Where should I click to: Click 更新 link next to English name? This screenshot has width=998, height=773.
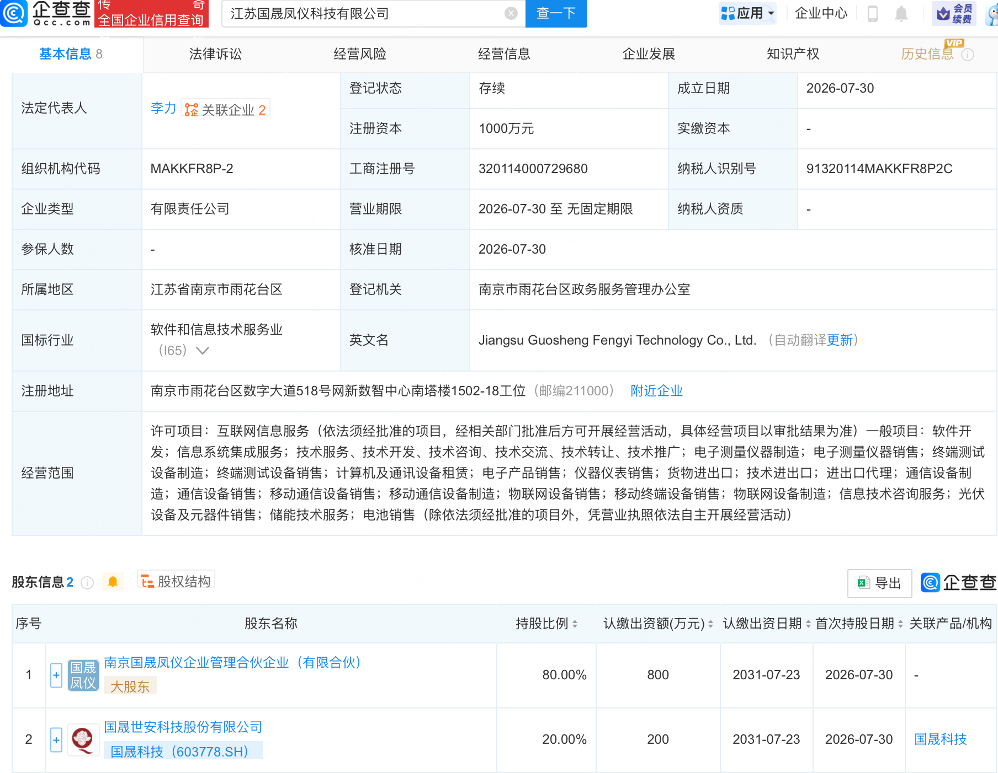point(840,340)
